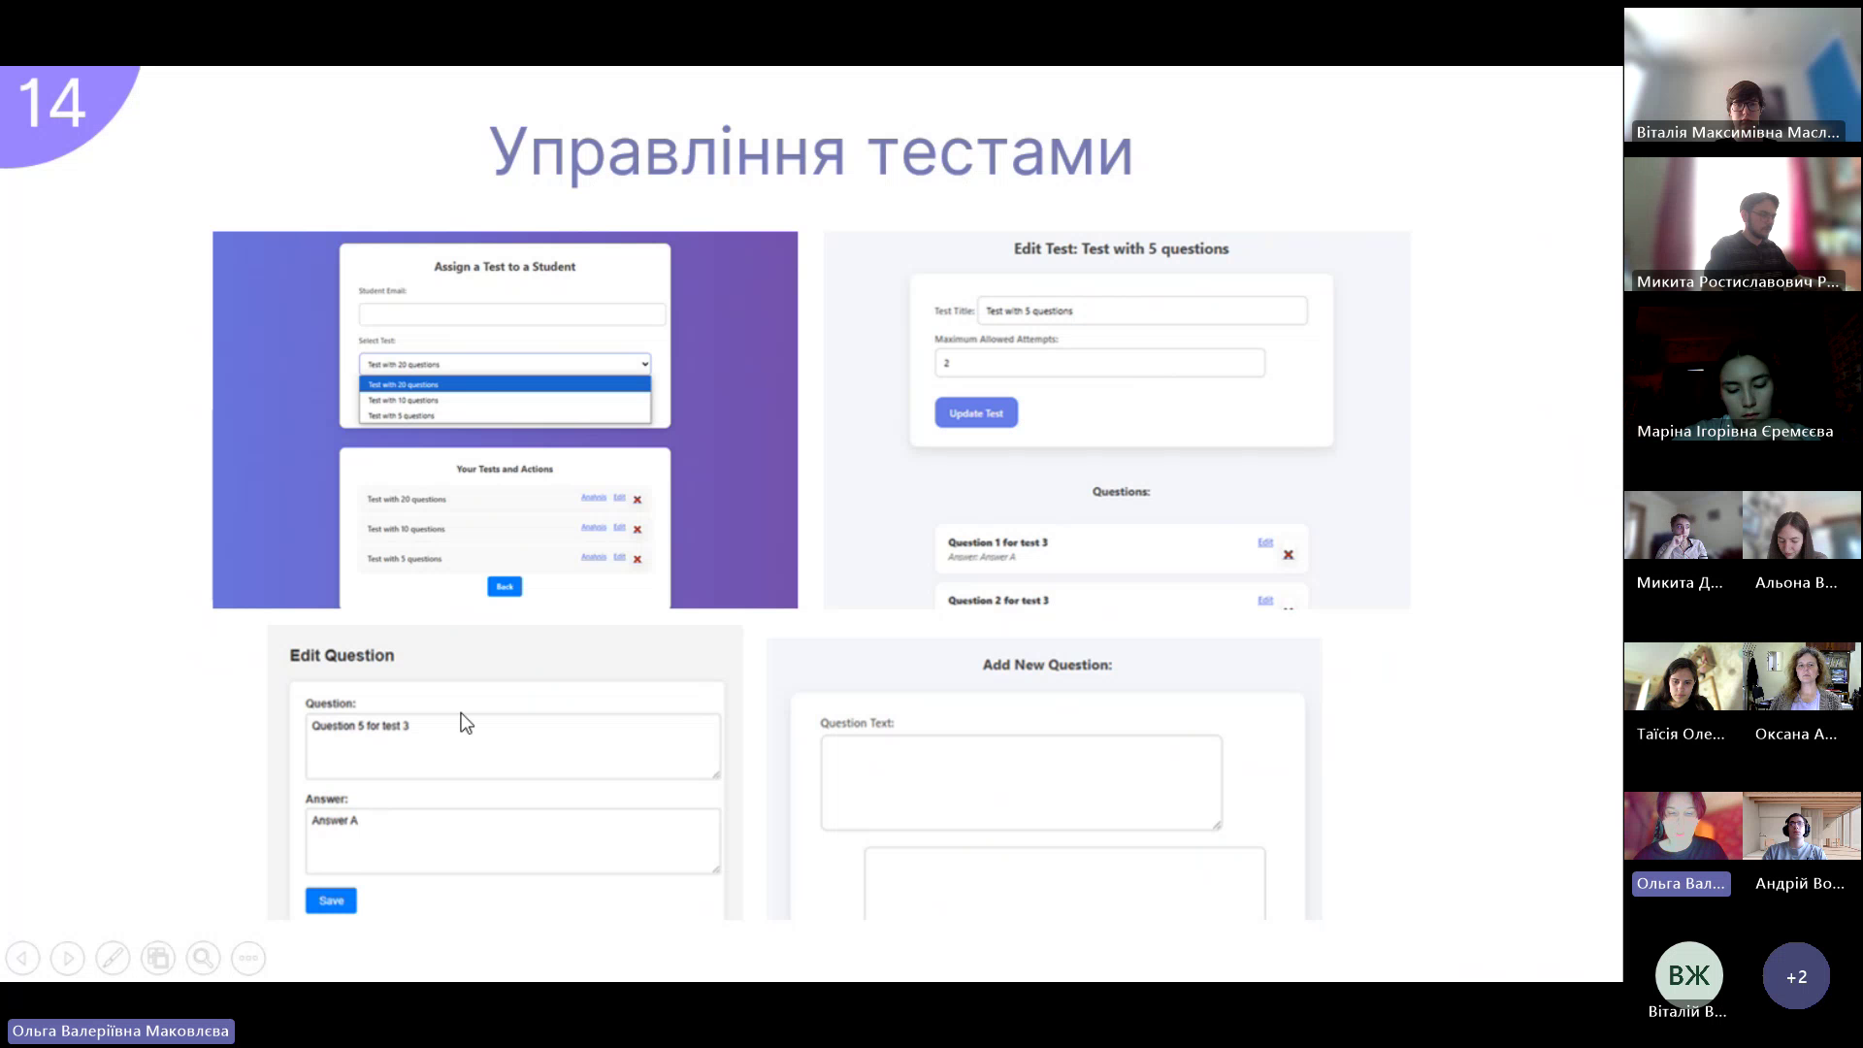Show the +2 hidden participants
This screenshot has width=1863, height=1048.
1796,976
